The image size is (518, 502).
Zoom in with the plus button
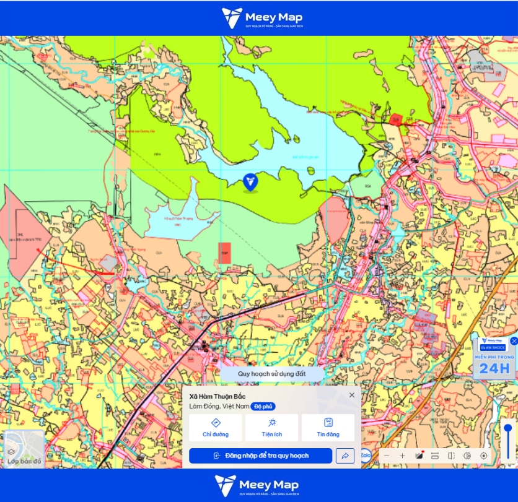[402, 456]
